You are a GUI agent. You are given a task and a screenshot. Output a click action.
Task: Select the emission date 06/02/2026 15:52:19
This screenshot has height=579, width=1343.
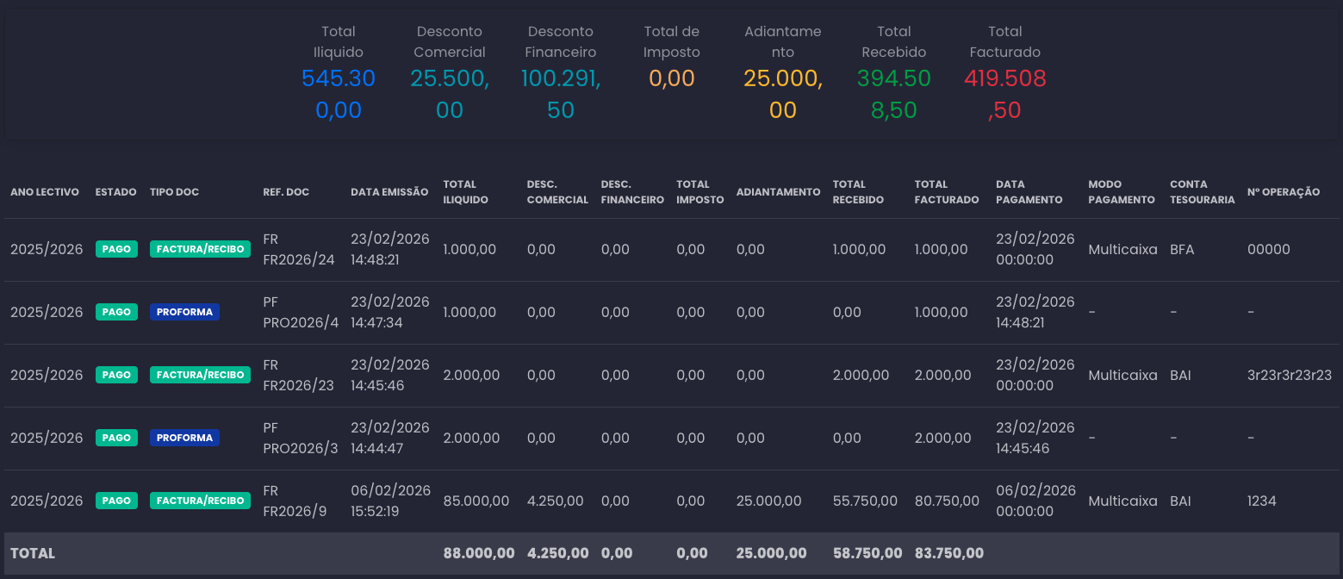tap(390, 501)
